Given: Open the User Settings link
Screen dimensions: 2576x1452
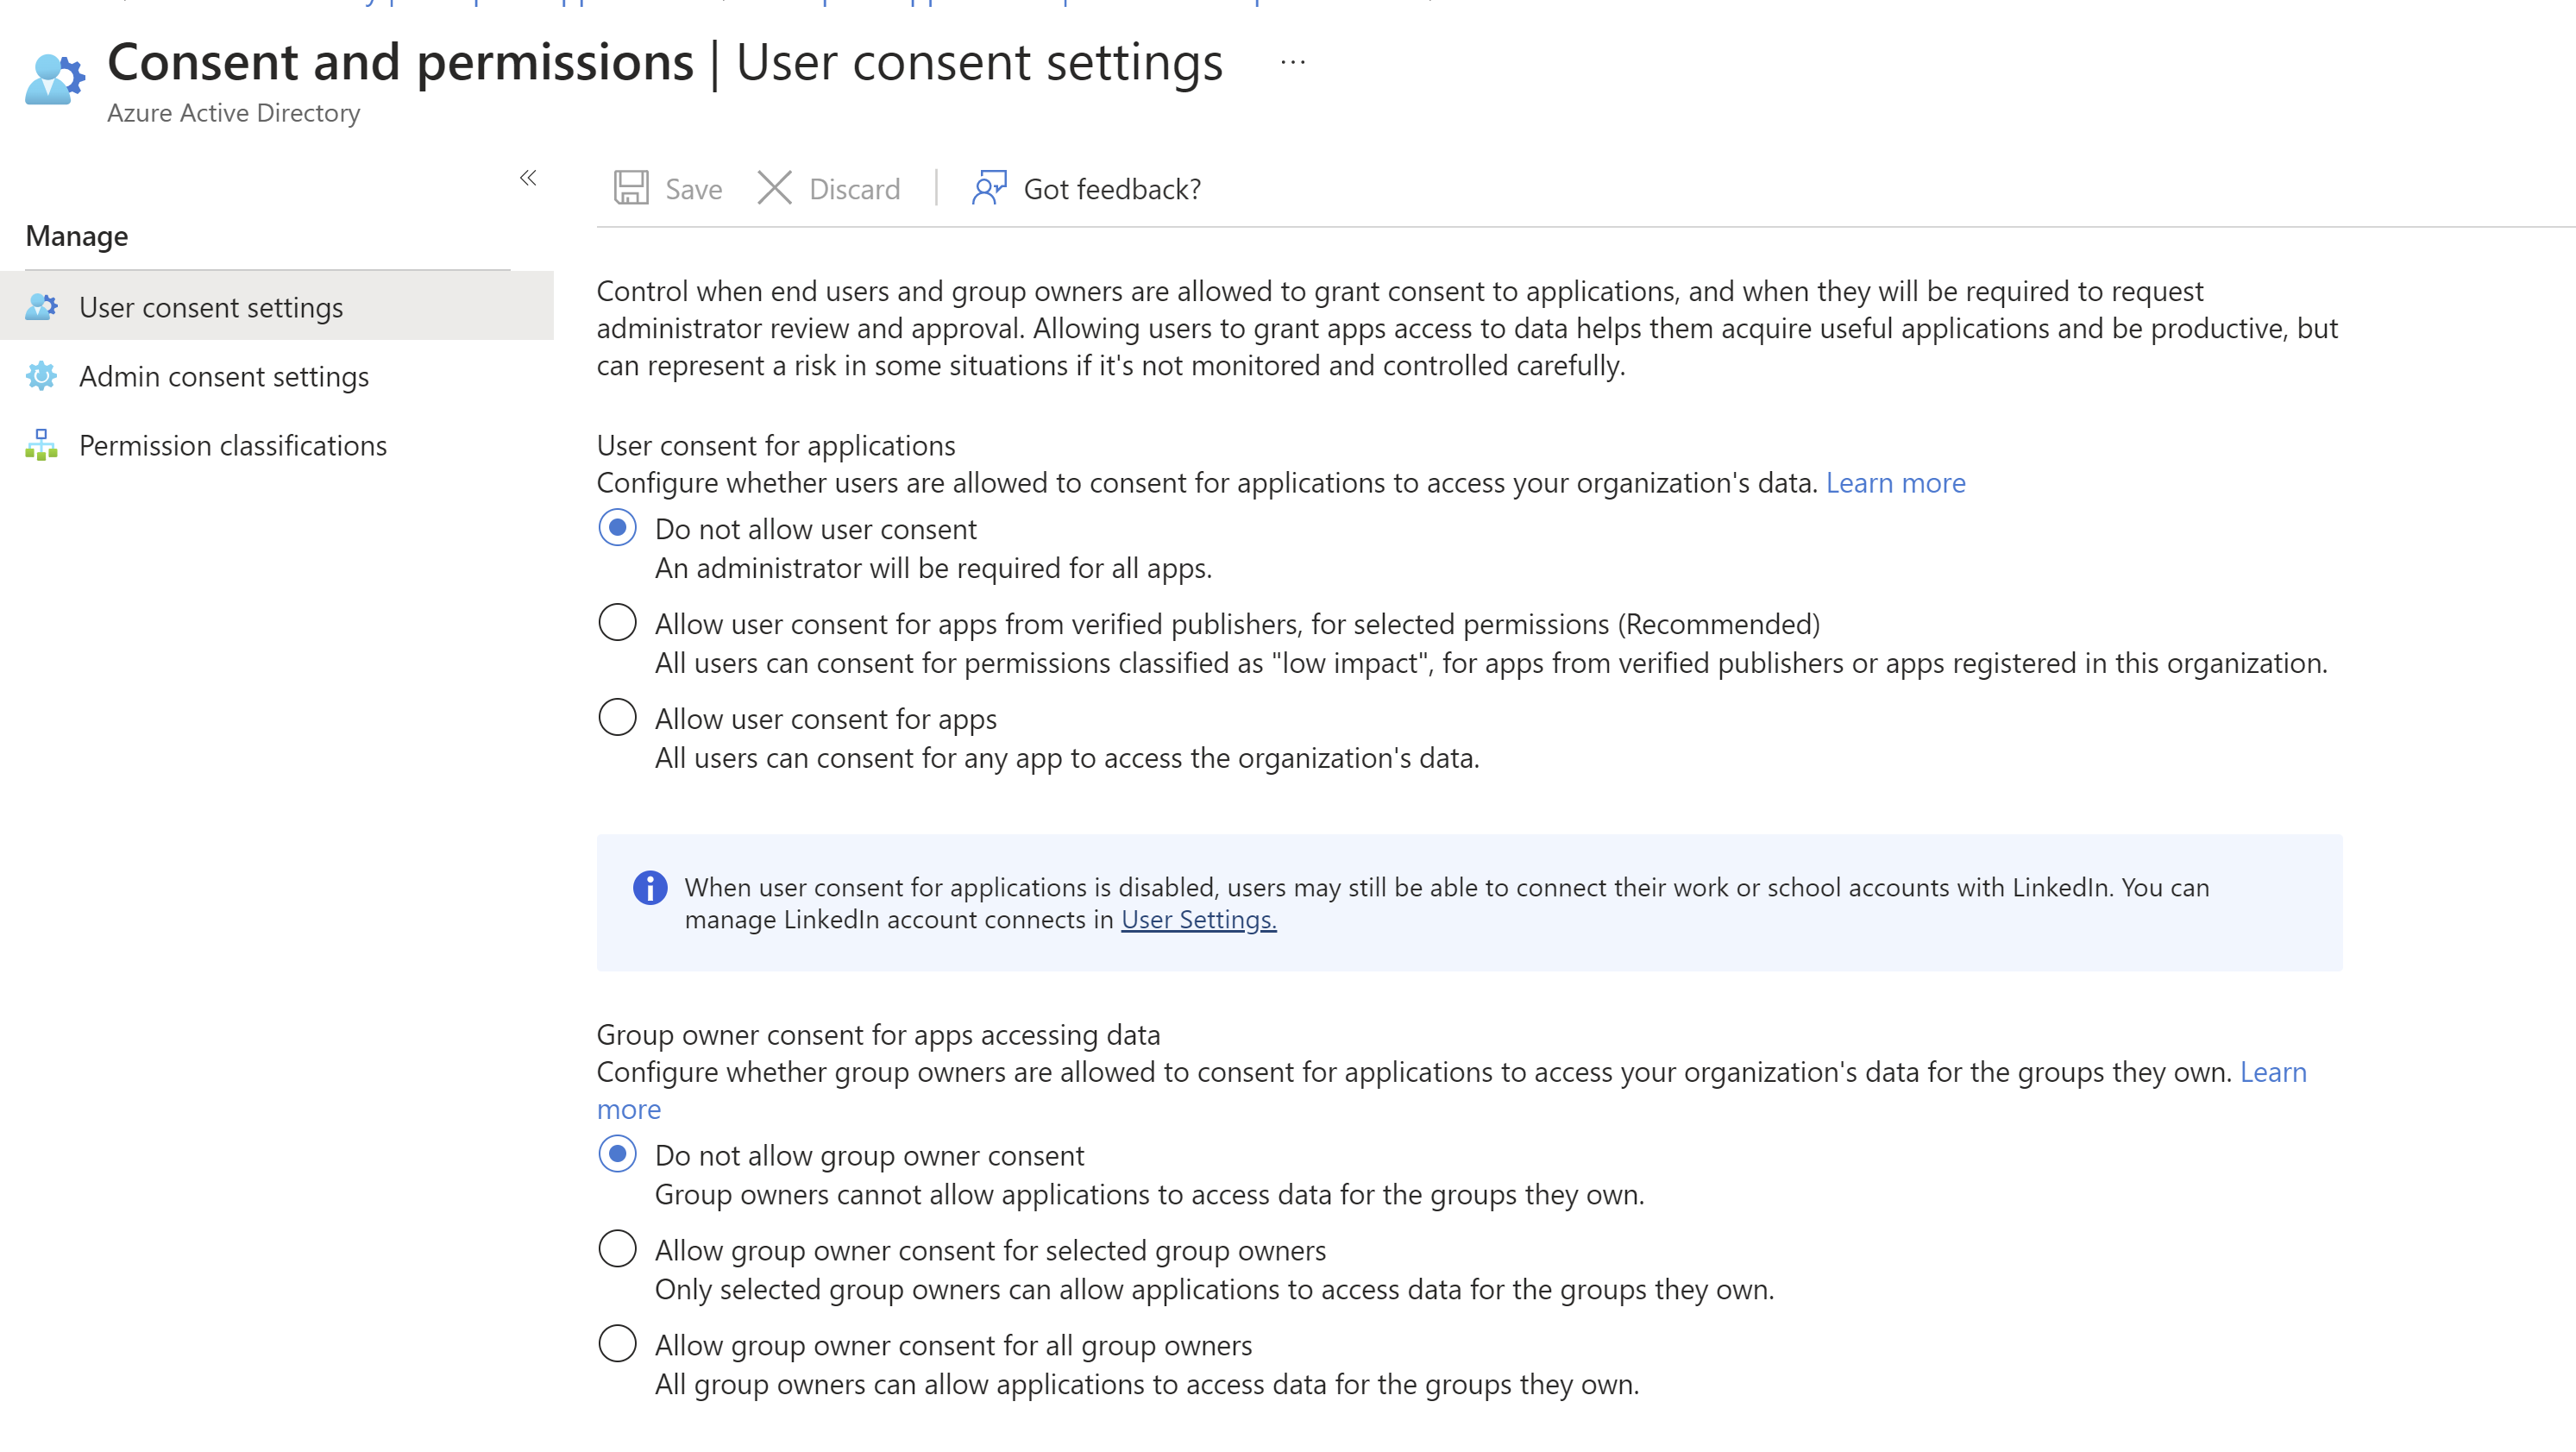Looking at the screenshot, I should tap(1198, 920).
